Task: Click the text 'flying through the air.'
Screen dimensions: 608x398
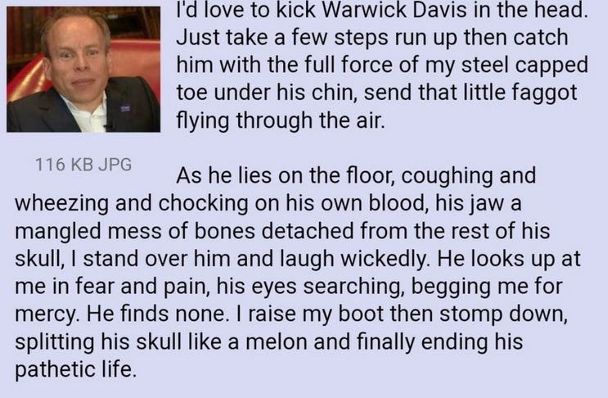Action: point(281,120)
